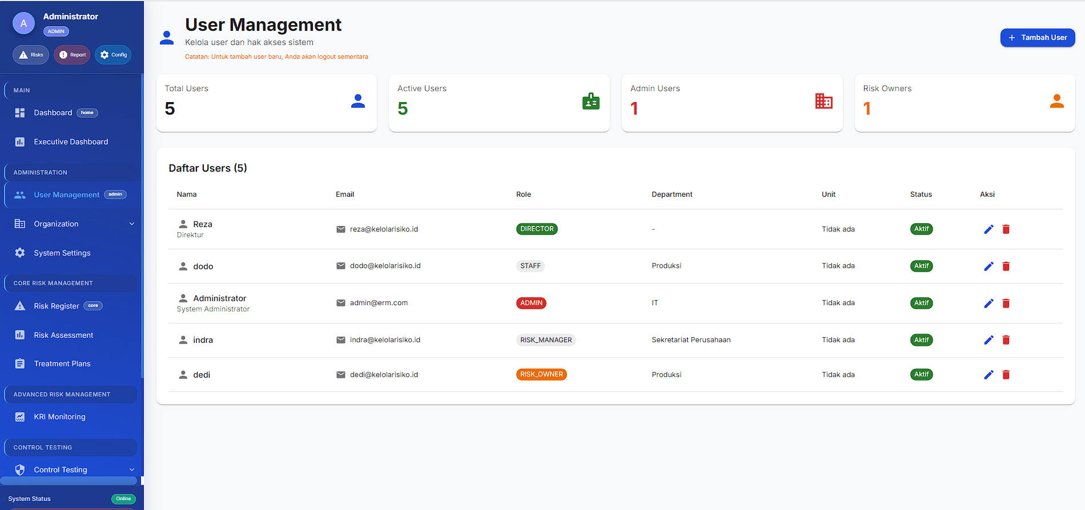Open Risk Register from sidebar

(57, 306)
